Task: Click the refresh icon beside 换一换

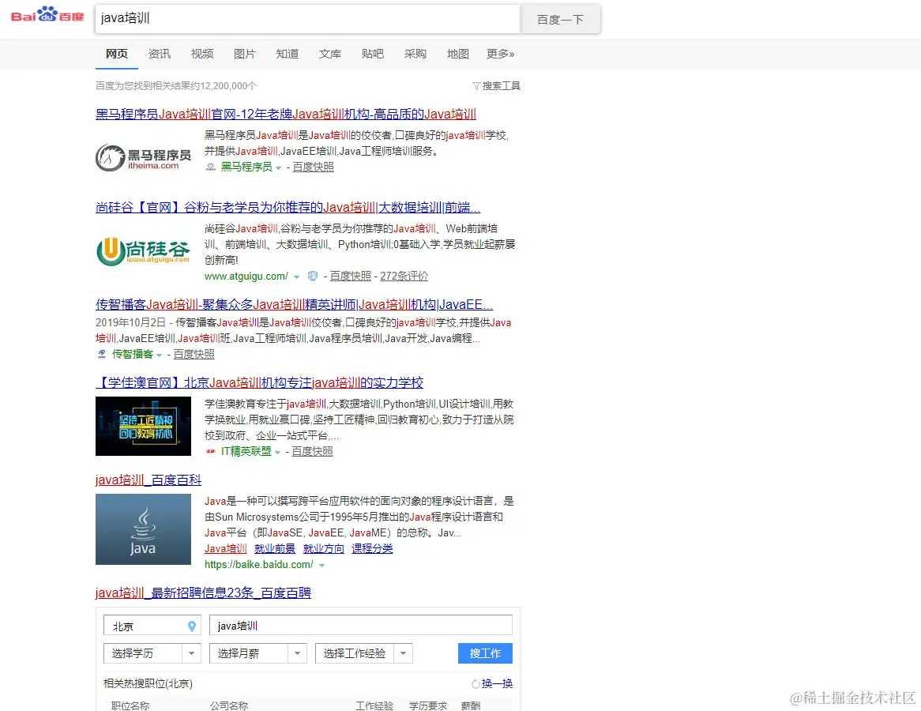Action: click(476, 684)
